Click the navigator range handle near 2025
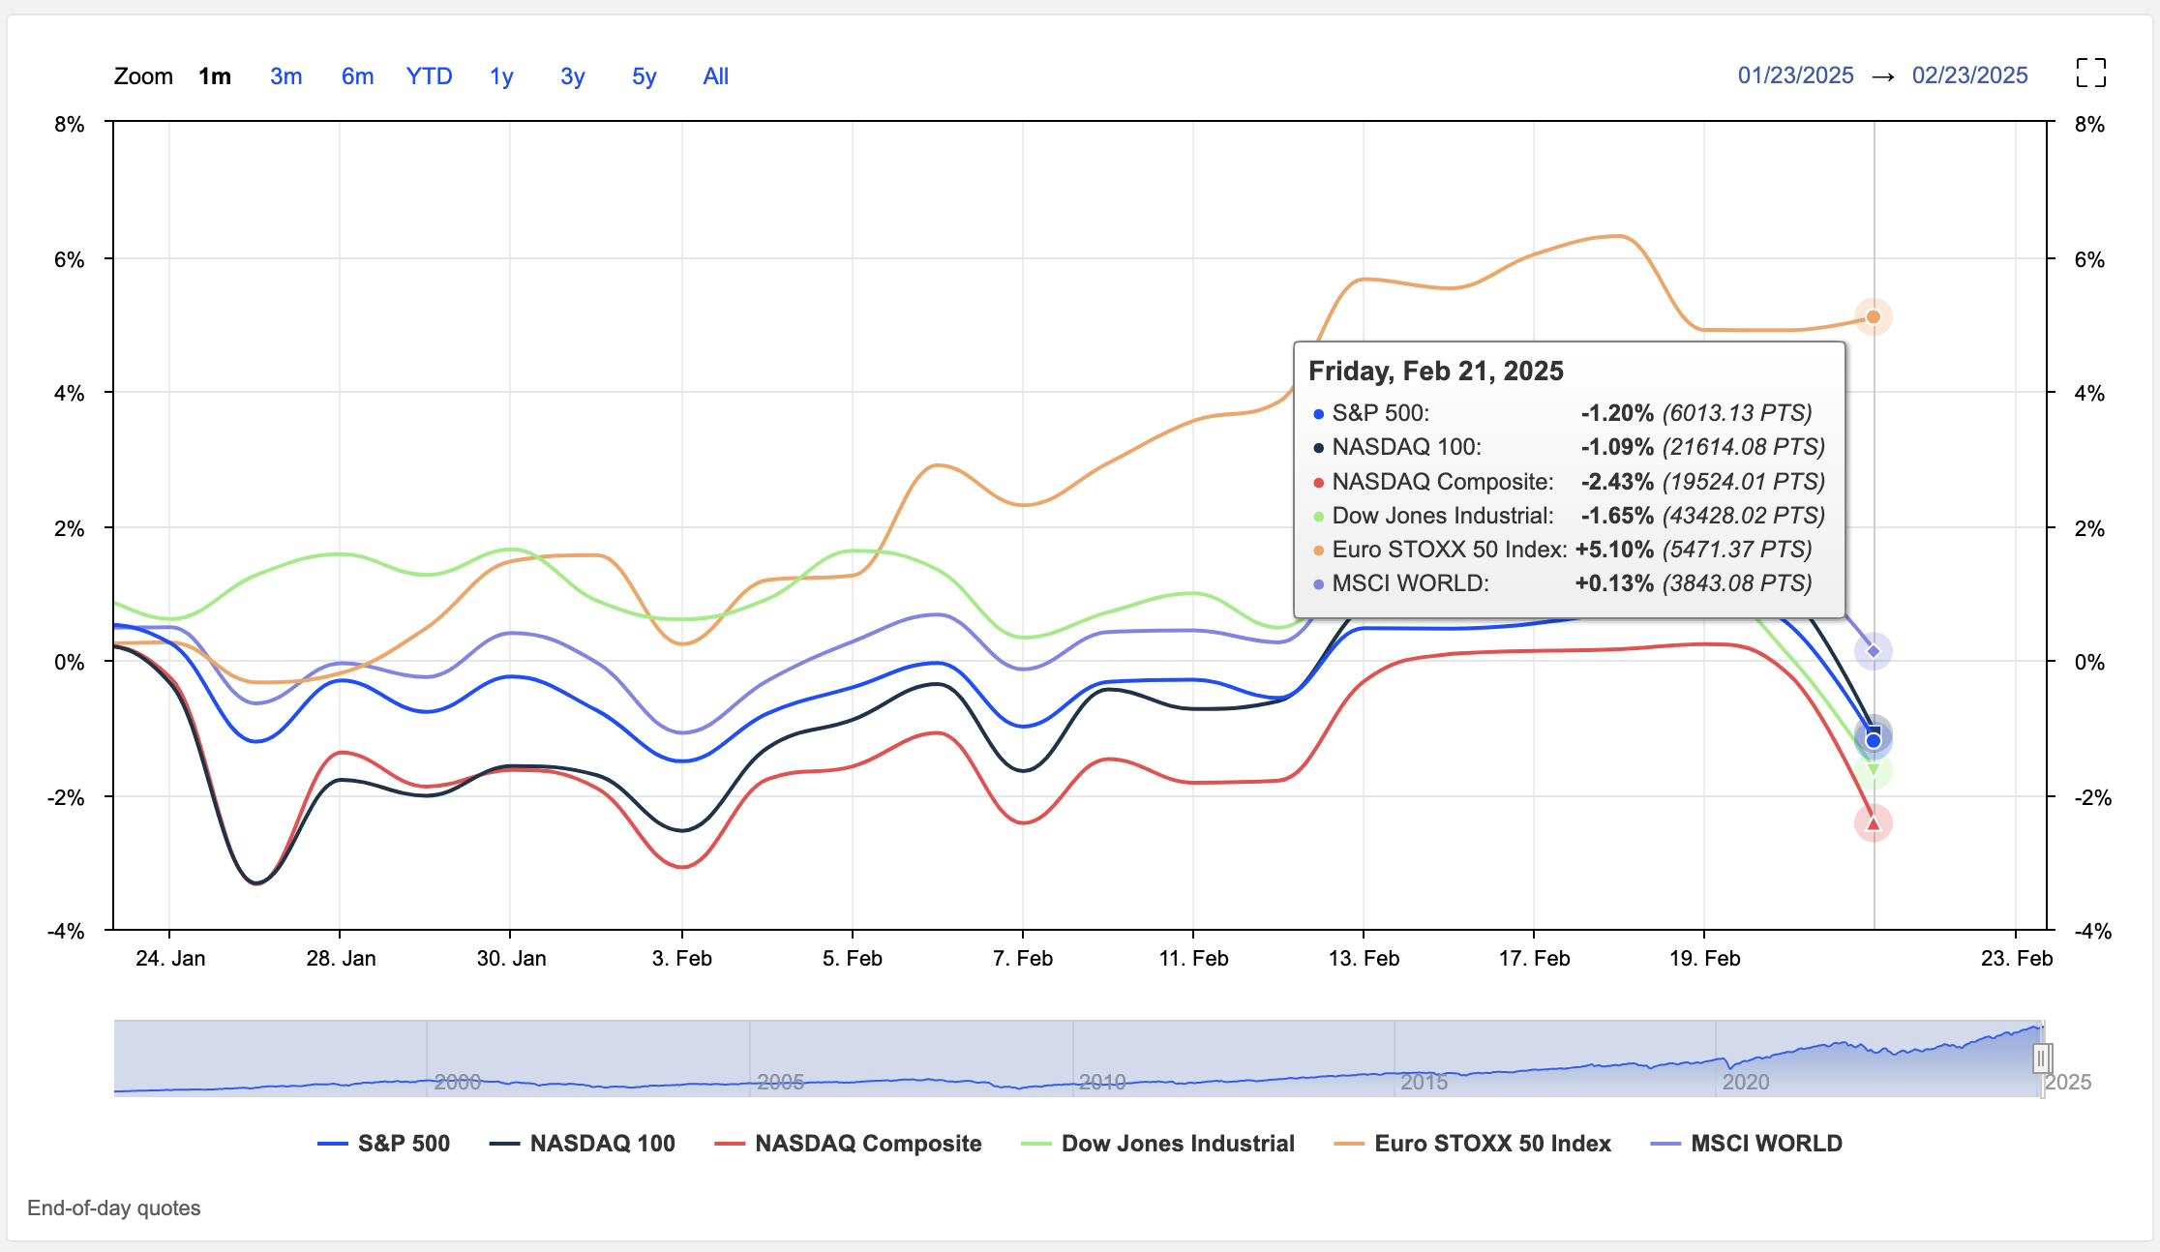Image resolution: width=2160 pixels, height=1252 pixels. click(2041, 1058)
